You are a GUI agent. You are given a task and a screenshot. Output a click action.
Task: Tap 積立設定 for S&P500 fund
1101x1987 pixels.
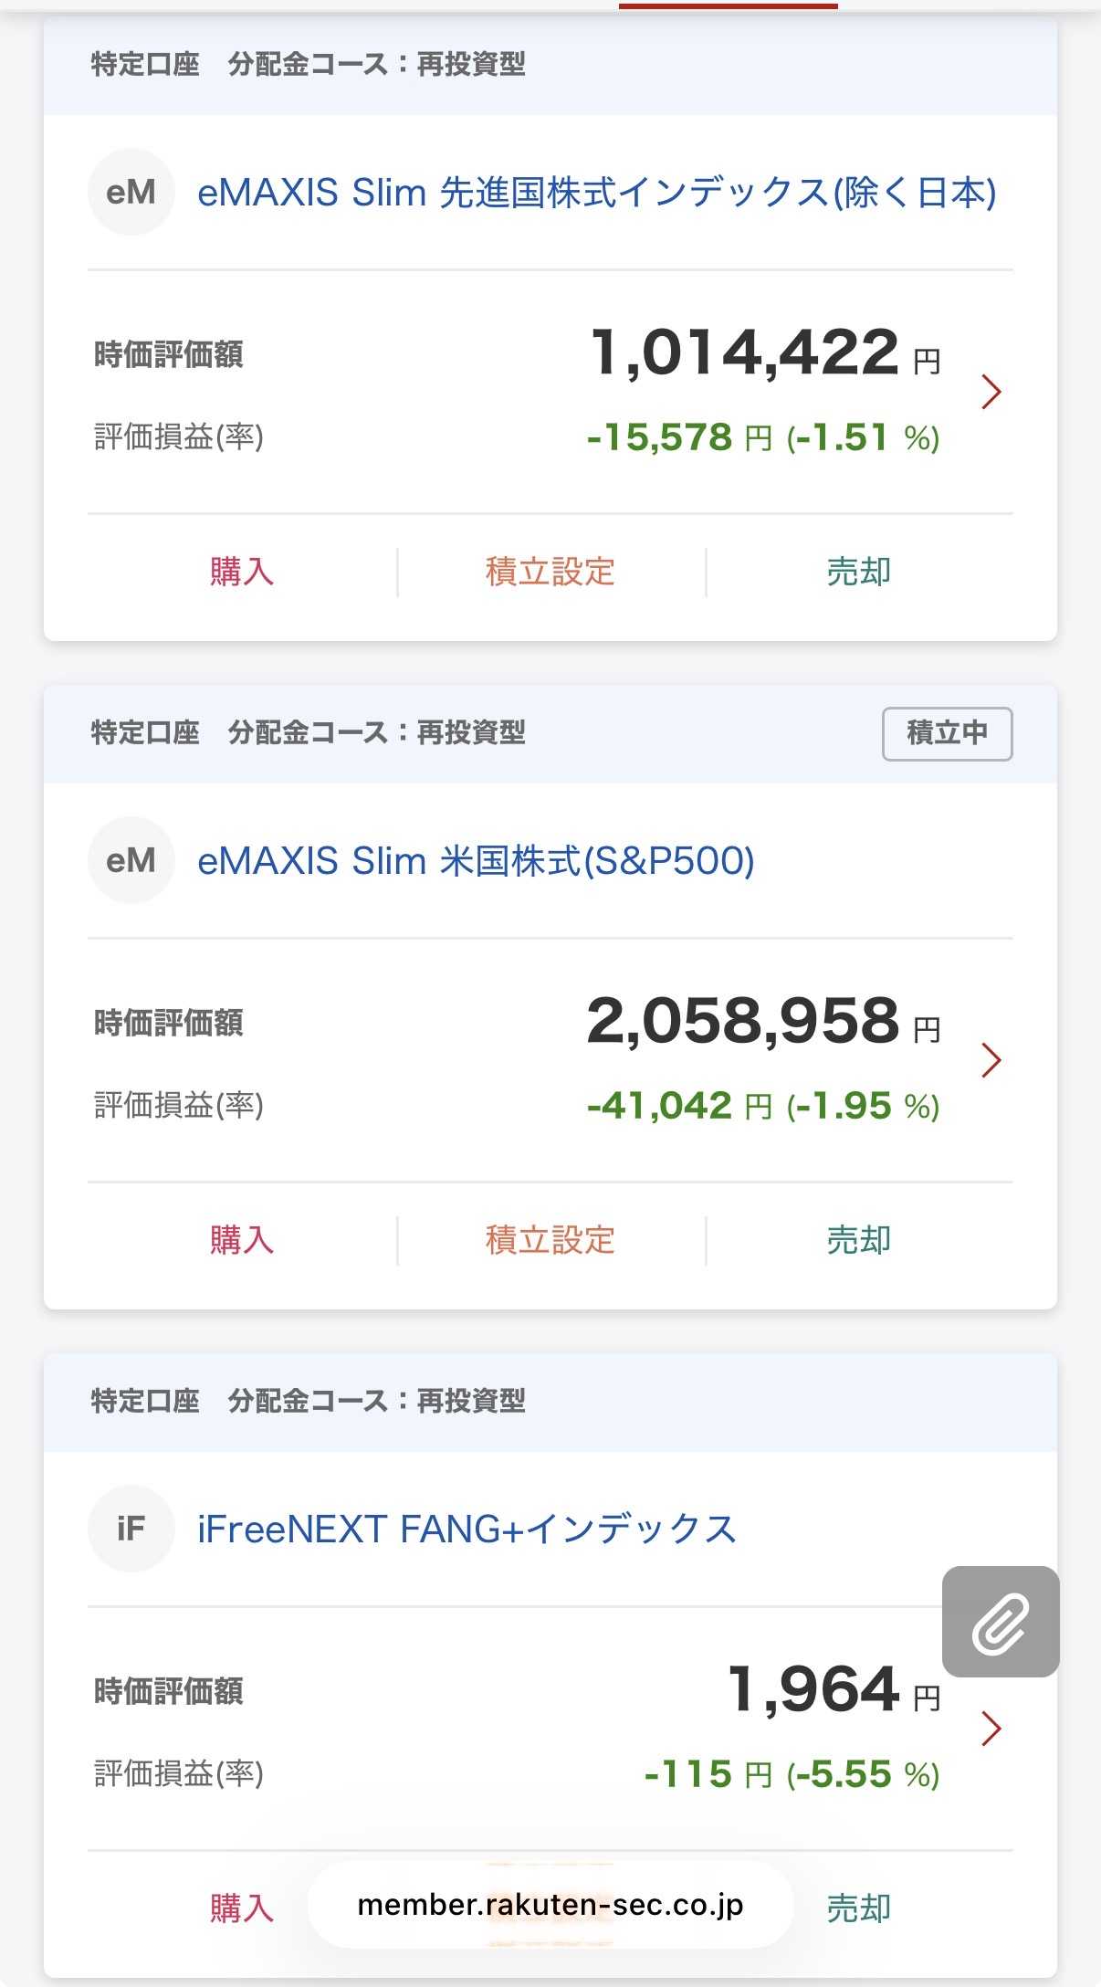point(550,1240)
